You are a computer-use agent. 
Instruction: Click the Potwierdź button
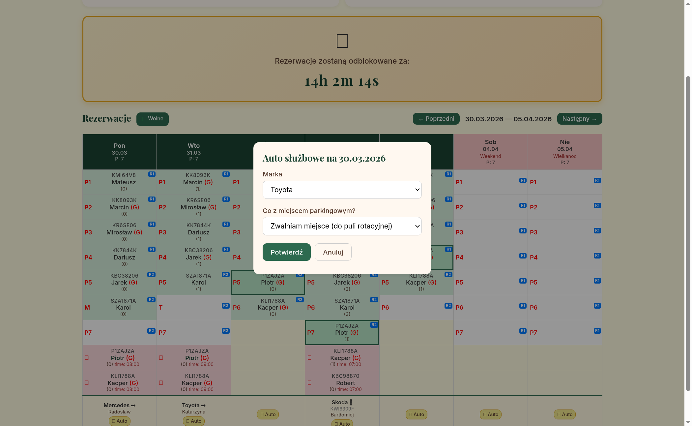[286, 252]
